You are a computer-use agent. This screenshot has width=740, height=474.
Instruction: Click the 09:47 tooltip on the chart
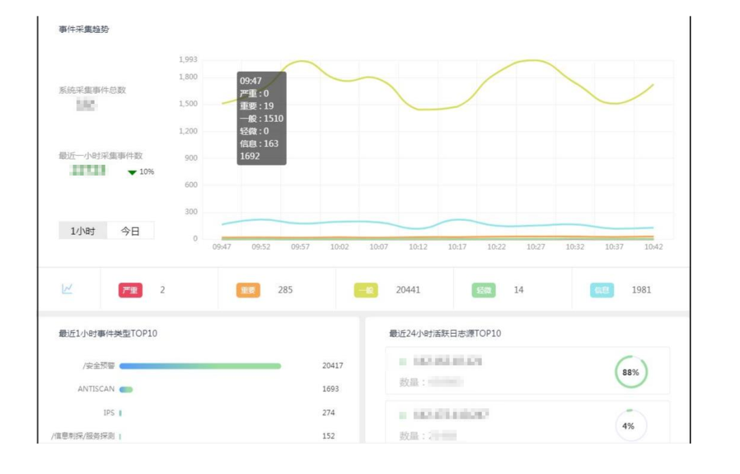261,118
